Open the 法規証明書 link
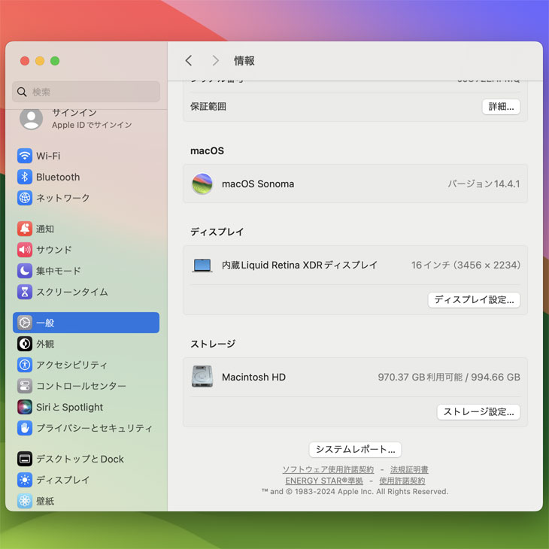Viewport: 549px width, 549px height. click(409, 469)
